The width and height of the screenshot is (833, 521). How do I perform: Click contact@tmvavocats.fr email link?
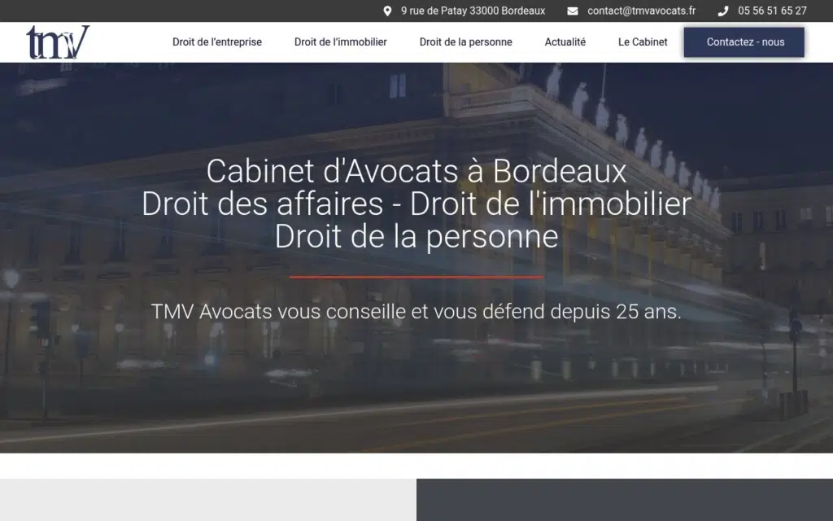(641, 11)
